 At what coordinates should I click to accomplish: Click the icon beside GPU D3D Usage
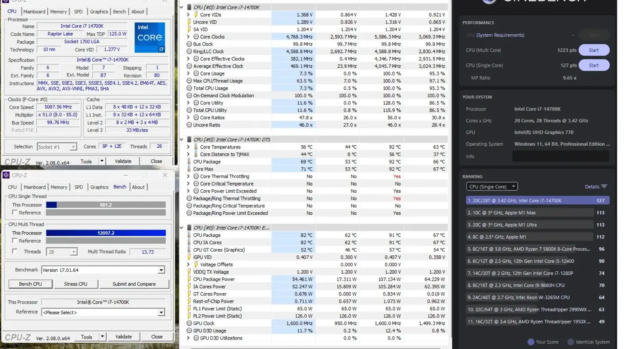(189, 331)
